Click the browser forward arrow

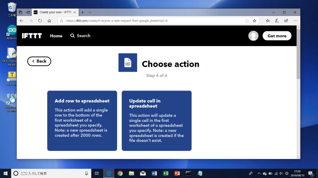click(x=31, y=21)
